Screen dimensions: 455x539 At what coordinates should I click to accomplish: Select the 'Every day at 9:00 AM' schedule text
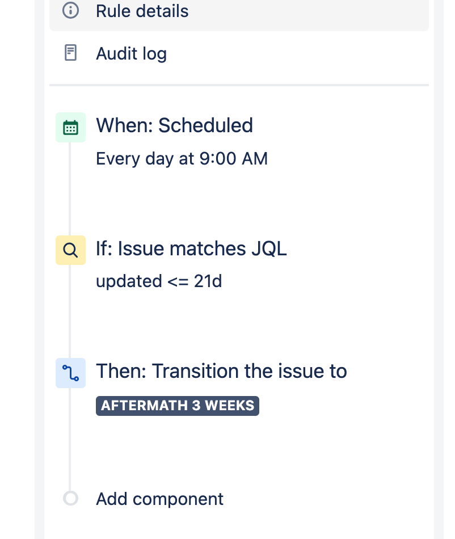tap(182, 158)
